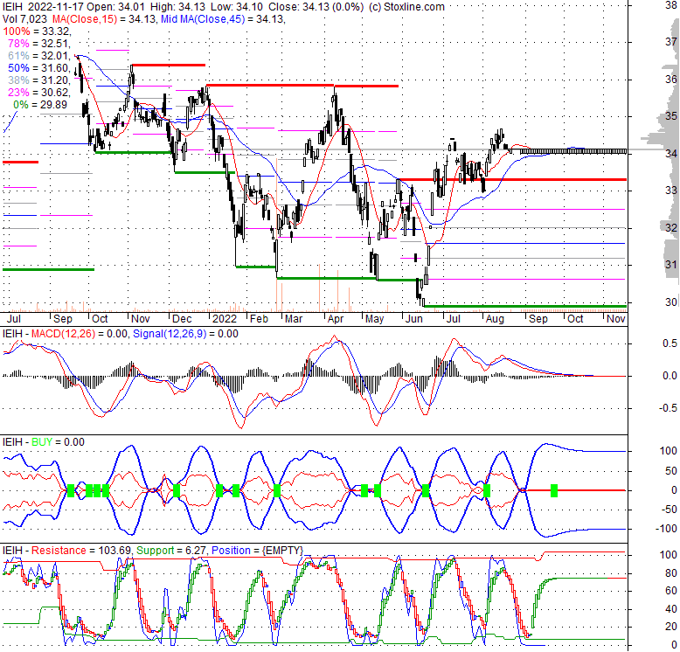Click the 'Feb' month label on time axis
This screenshot has height=652, width=680.
click(x=259, y=319)
